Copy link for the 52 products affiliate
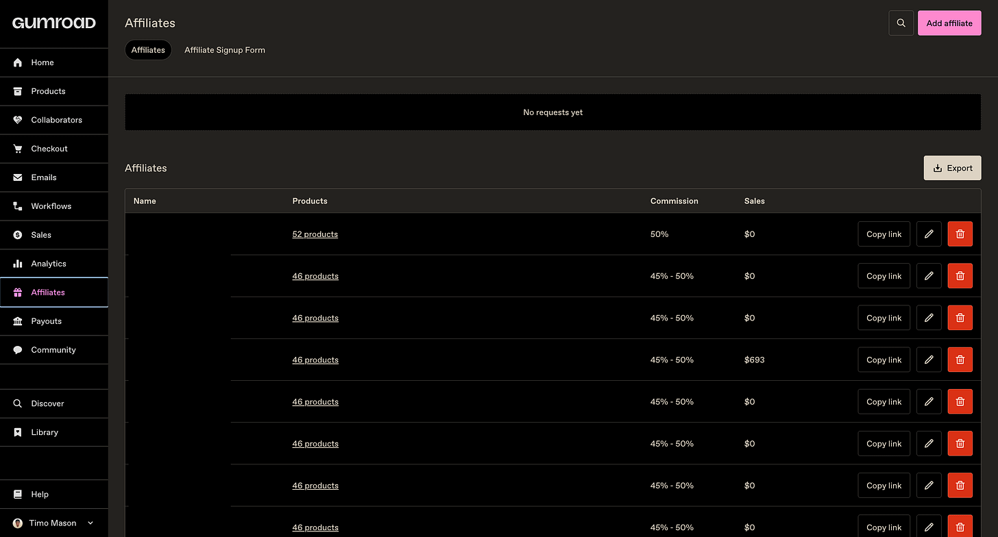The height and width of the screenshot is (537, 998). click(x=884, y=234)
